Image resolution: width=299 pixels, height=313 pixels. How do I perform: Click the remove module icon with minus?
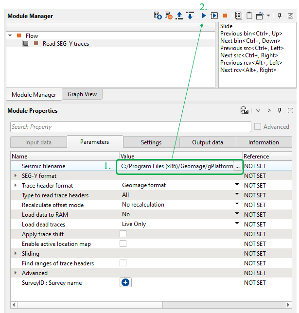(169, 16)
